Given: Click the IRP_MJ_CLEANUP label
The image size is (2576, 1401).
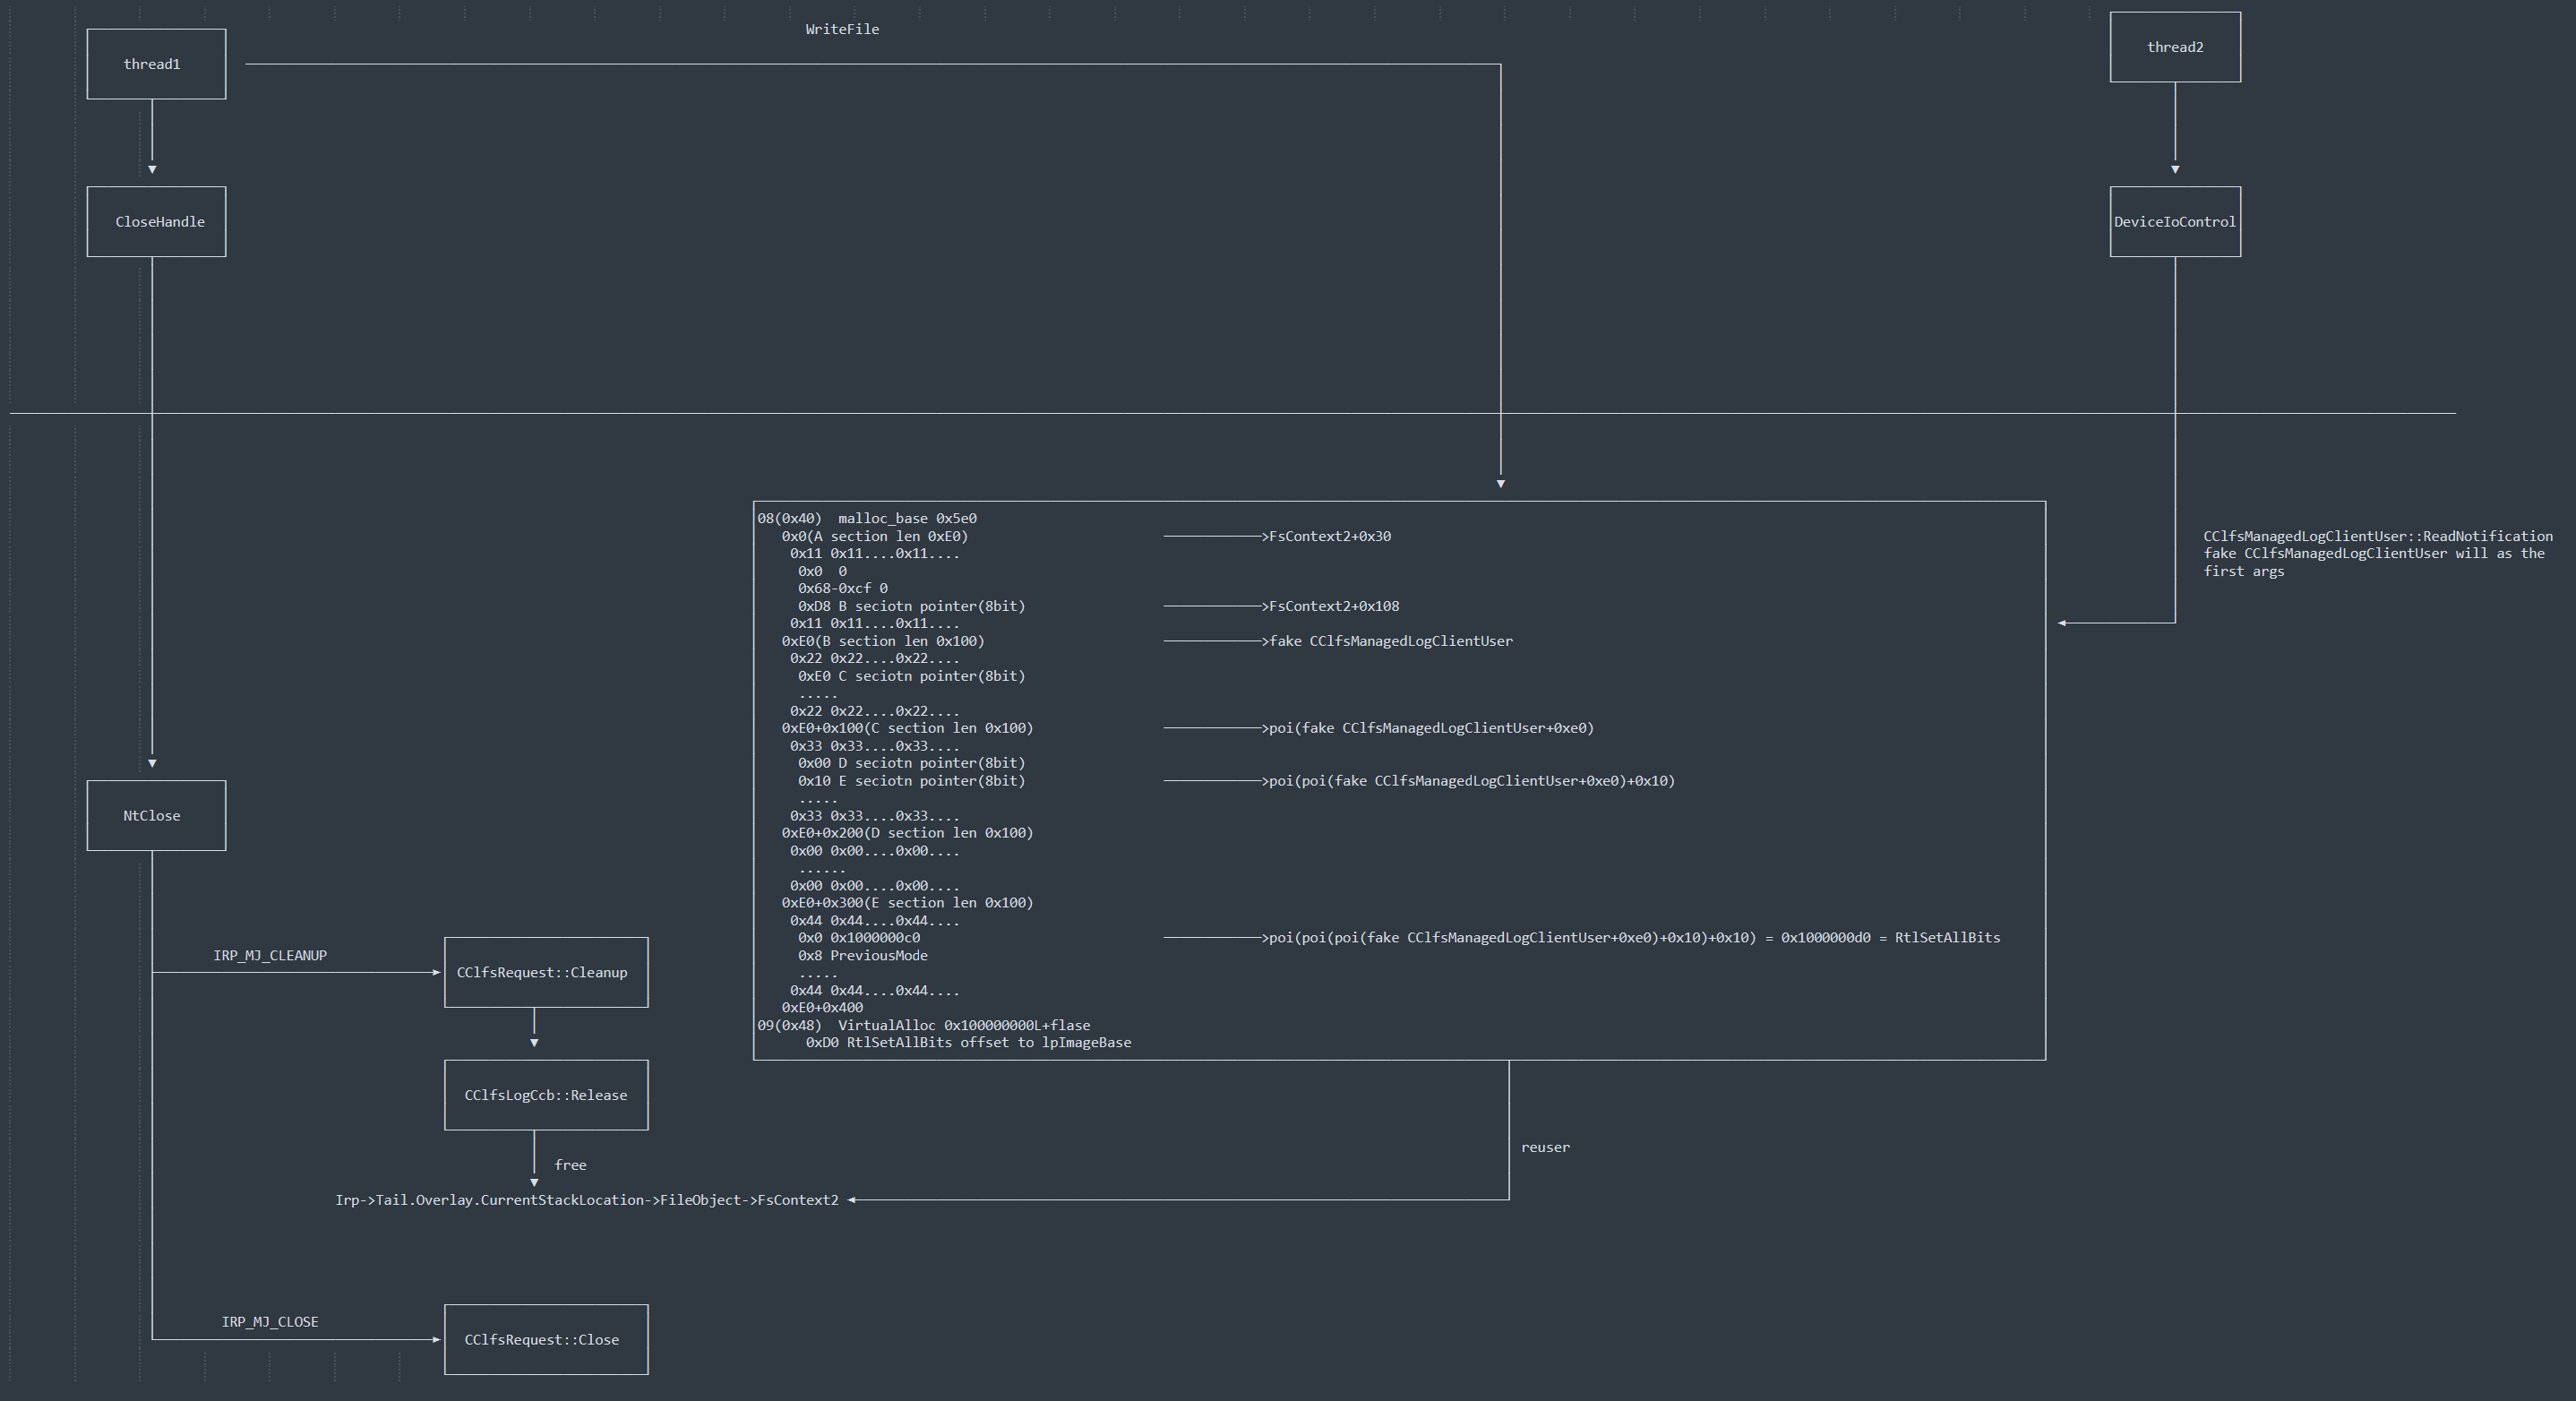Looking at the screenshot, I should tap(269, 956).
